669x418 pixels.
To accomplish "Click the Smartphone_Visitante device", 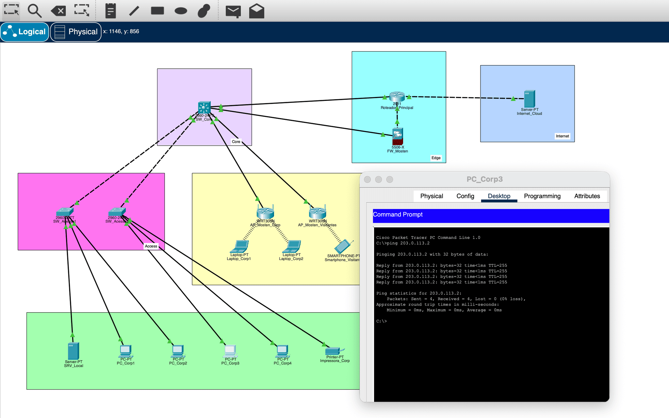I will [x=343, y=247].
